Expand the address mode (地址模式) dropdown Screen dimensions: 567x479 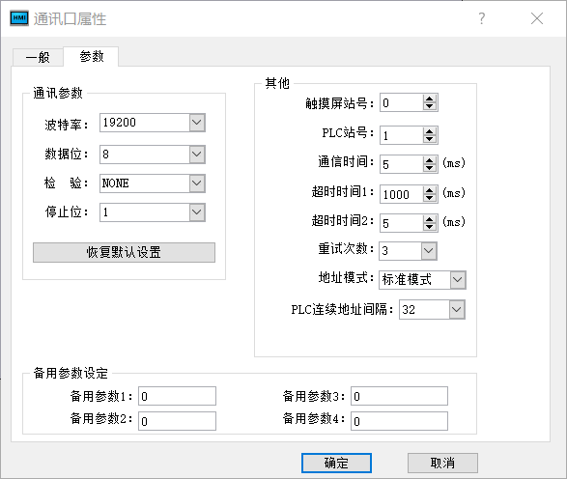coord(458,280)
